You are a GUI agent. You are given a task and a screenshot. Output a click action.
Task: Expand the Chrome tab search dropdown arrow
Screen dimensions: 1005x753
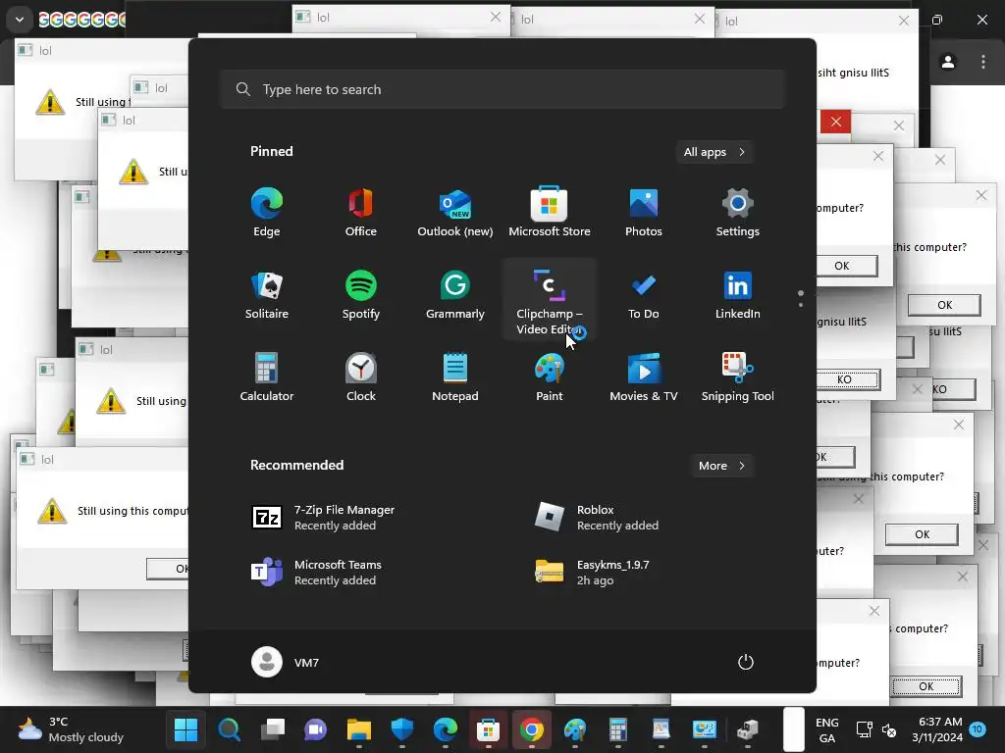(20, 20)
